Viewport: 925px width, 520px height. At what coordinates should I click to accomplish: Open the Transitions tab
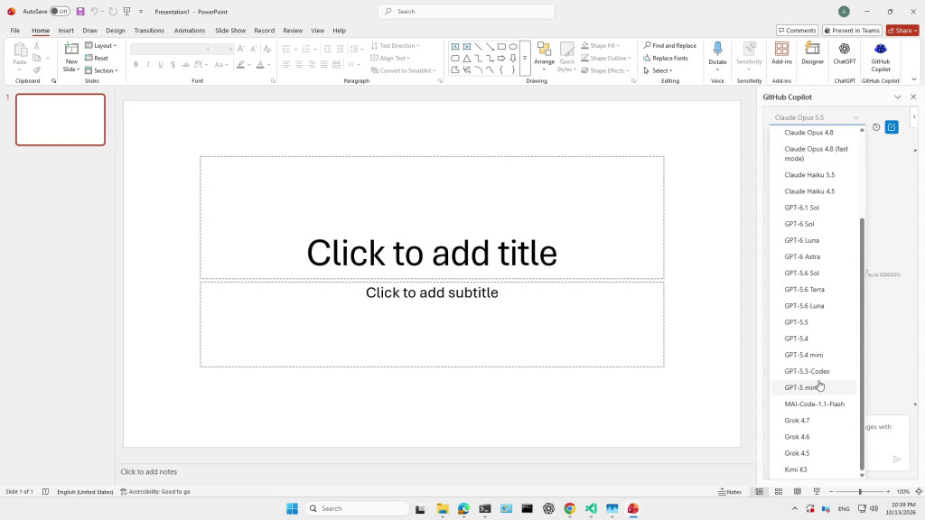(x=149, y=31)
